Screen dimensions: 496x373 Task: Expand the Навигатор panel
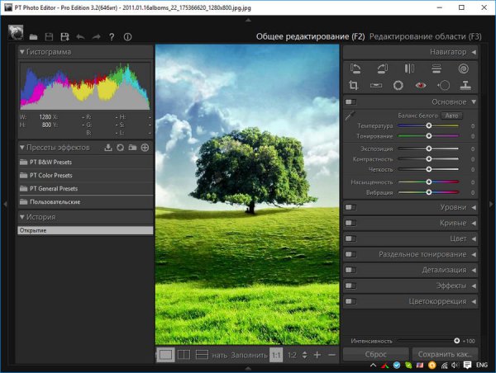(474, 52)
